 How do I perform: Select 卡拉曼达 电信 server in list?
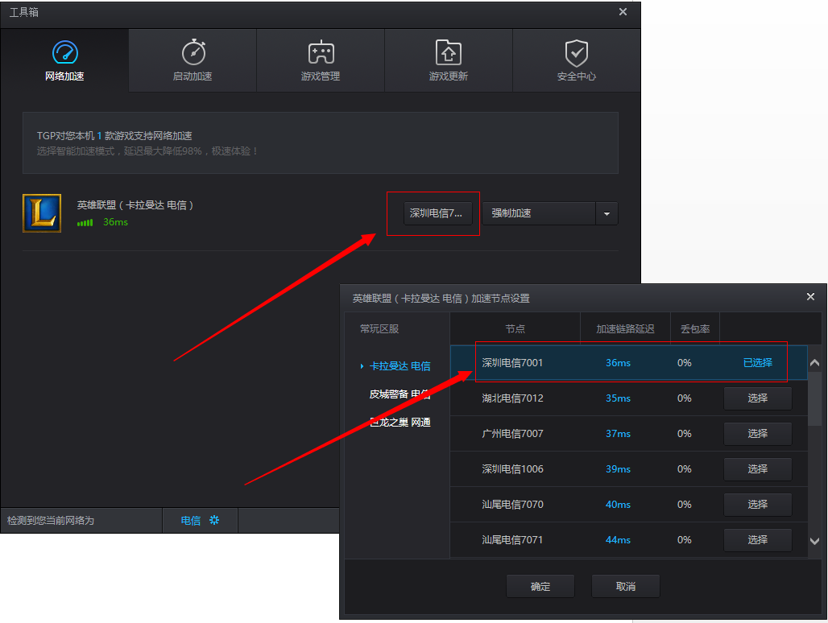click(x=400, y=366)
